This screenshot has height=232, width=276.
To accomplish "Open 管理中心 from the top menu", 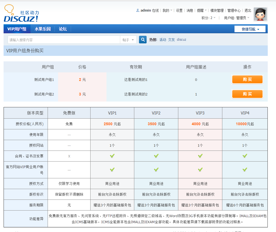I will point(234,10).
